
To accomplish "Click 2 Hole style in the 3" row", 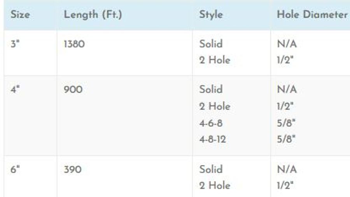I will 215,60.
